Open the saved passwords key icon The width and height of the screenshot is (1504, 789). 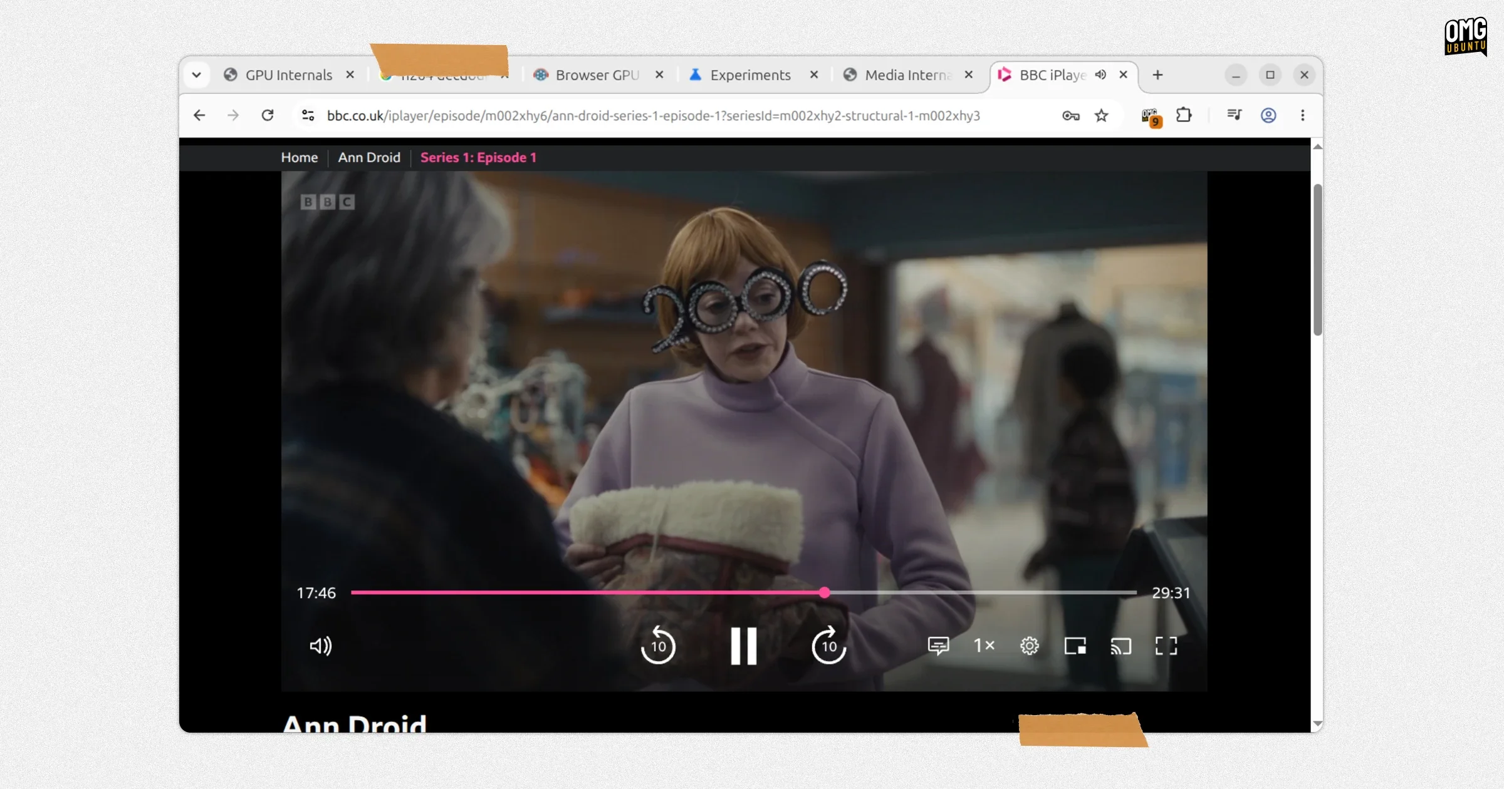click(x=1071, y=115)
